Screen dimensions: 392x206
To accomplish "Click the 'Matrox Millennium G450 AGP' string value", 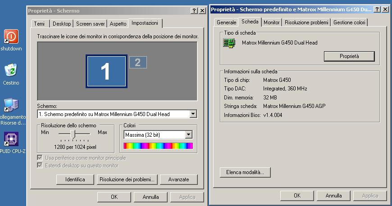I will coord(294,106).
